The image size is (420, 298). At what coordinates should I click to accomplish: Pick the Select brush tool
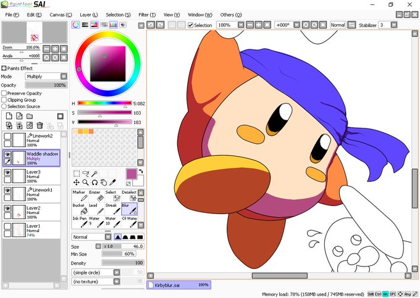point(113,196)
